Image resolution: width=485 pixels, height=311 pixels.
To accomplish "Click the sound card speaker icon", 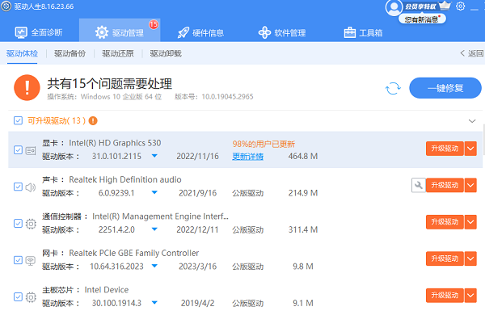I will pyautogui.click(x=31, y=187).
